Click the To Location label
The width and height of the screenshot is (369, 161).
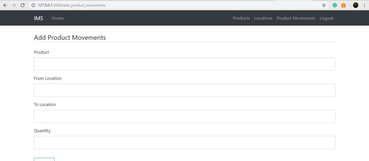click(45, 105)
